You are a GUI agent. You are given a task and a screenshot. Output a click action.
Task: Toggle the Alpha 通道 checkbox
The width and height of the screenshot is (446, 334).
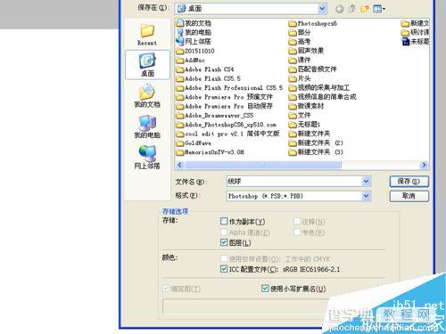coord(224,232)
